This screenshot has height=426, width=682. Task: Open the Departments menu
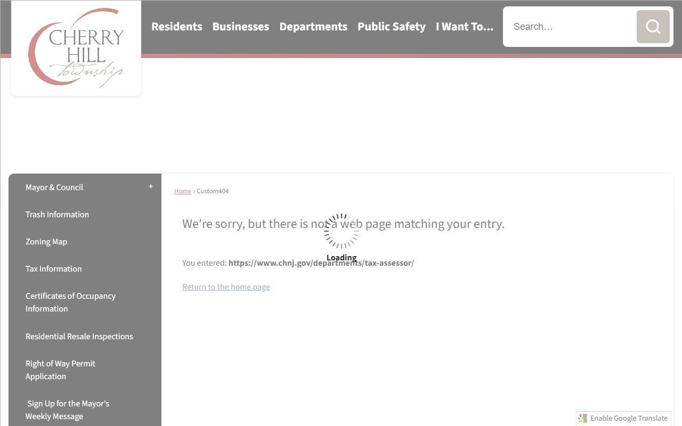(x=313, y=27)
